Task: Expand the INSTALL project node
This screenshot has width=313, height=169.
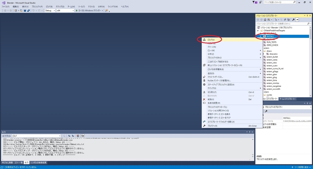Action: 261,36
